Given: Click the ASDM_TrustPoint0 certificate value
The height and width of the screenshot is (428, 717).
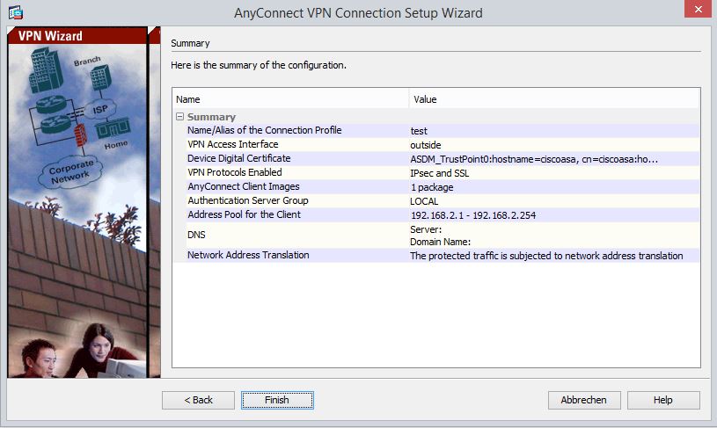Looking at the screenshot, I should (534, 159).
